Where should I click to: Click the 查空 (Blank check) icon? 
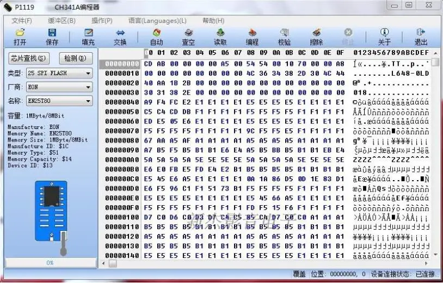pos(188,33)
